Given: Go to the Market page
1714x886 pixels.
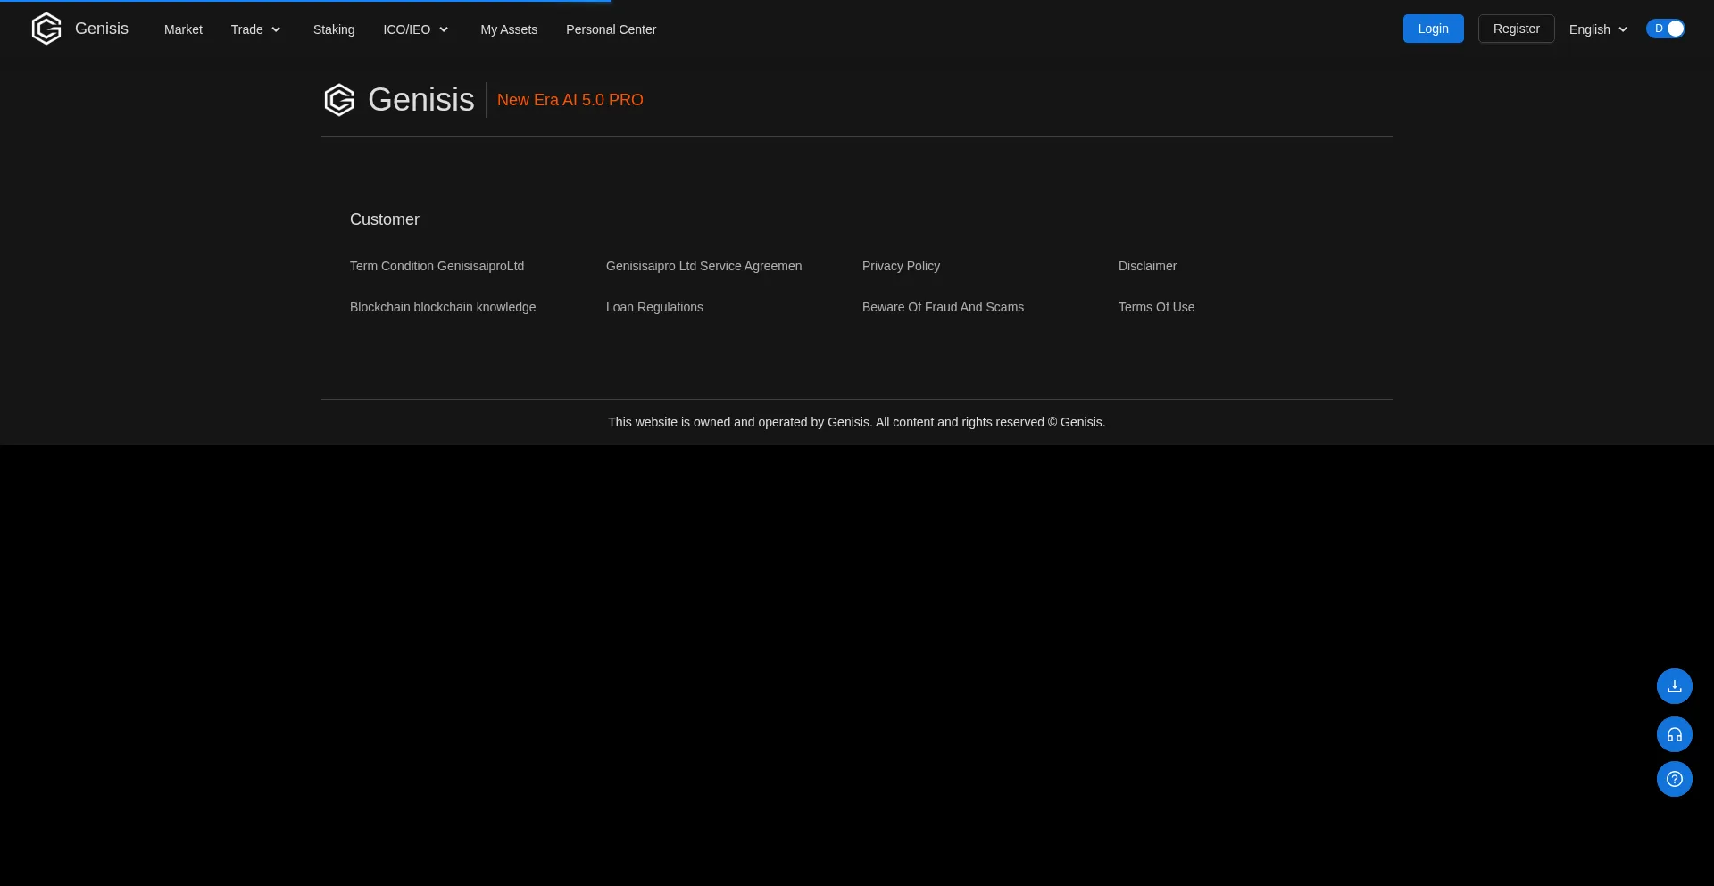Looking at the screenshot, I should tap(183, 29).
